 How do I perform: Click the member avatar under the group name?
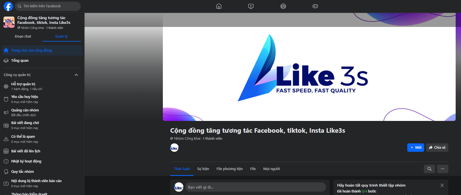[174, 148]
